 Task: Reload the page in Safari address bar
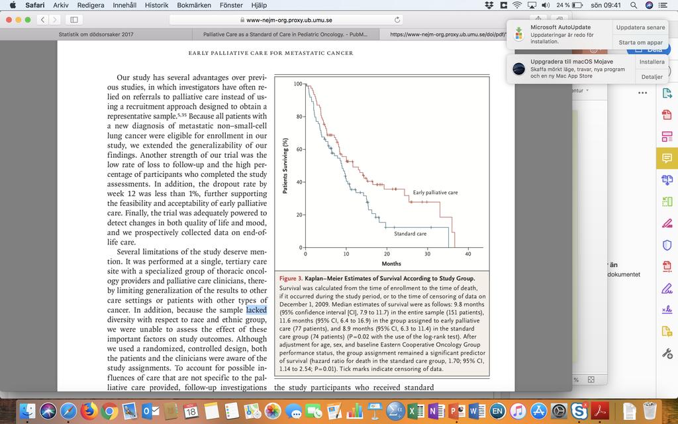397,20
